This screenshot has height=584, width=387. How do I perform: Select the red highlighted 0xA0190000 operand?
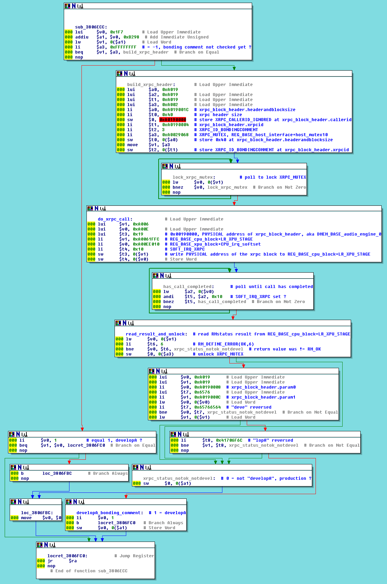[x=173, y=120]
